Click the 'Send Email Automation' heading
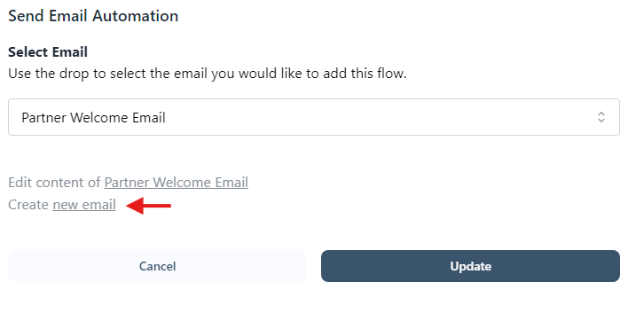 tap(93, 16)
